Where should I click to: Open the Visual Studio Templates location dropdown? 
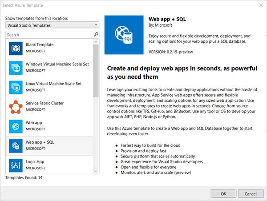click(x=52, y=25)
